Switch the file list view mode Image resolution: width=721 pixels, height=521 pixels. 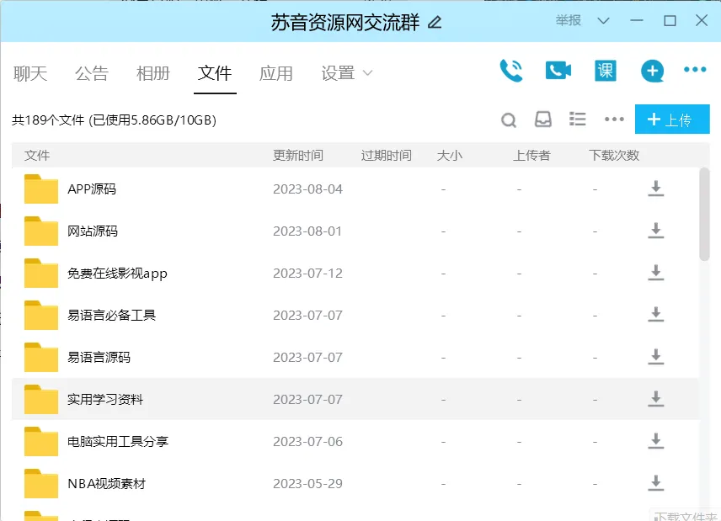click(578, 120)
